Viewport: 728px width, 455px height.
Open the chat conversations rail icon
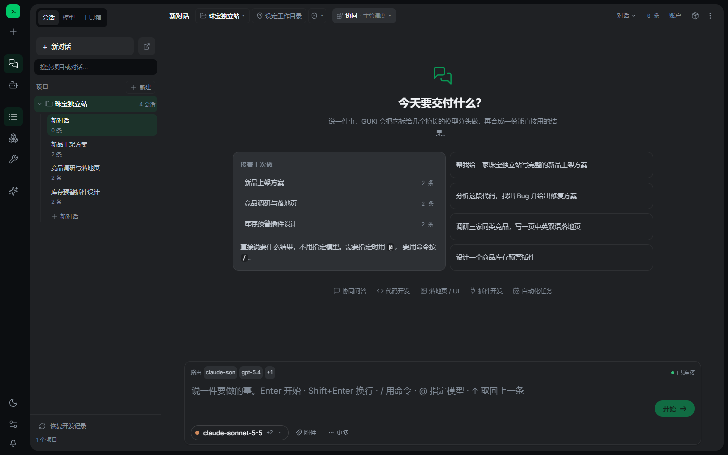[x=13, y=64]
